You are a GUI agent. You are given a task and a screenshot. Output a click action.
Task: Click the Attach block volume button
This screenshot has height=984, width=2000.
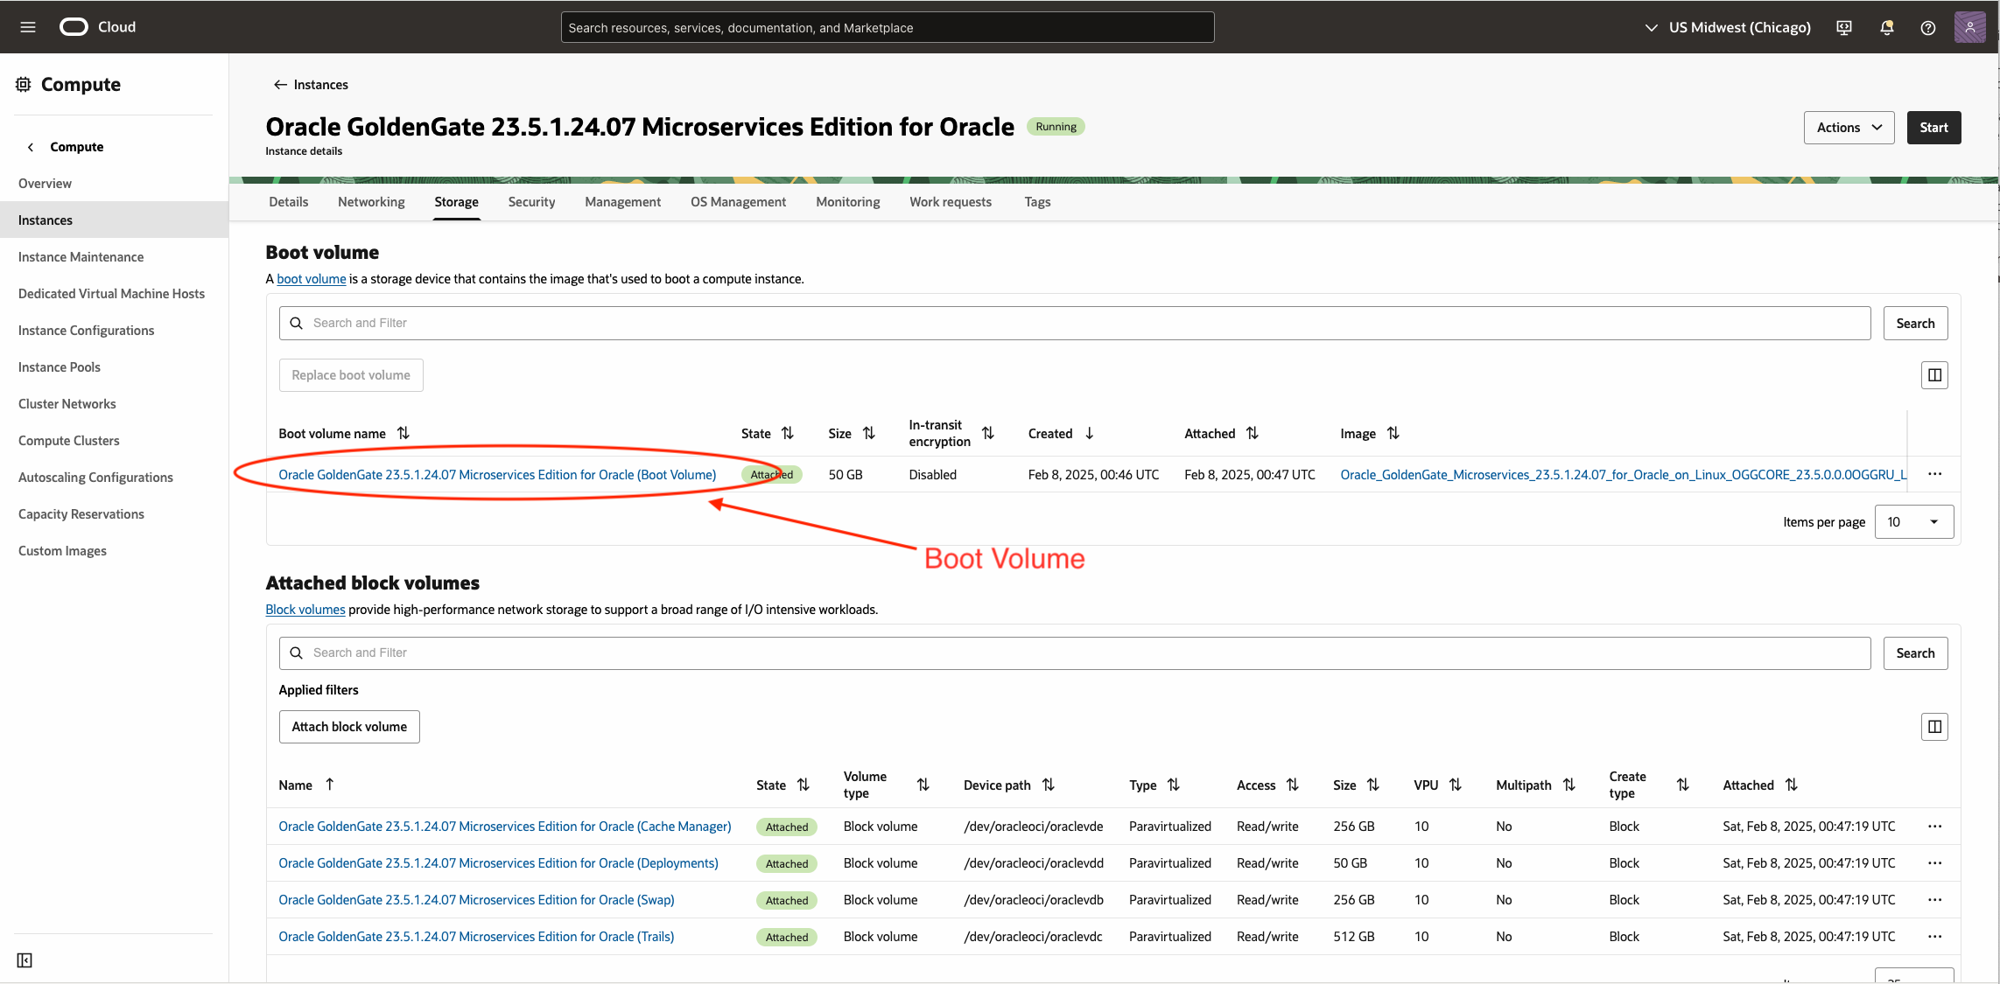click(x=349, y=727)
